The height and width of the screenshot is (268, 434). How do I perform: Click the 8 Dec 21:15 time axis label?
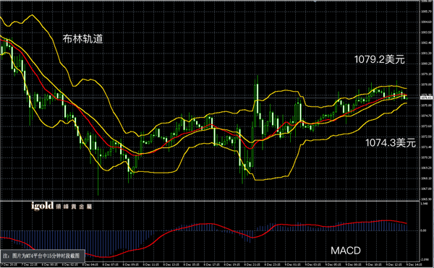point(252,264)
